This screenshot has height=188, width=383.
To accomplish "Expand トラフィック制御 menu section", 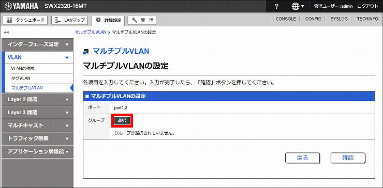I will pos(37,138).
